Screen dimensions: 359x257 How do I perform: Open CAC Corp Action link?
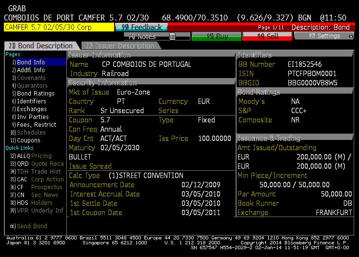click(37, 179)
